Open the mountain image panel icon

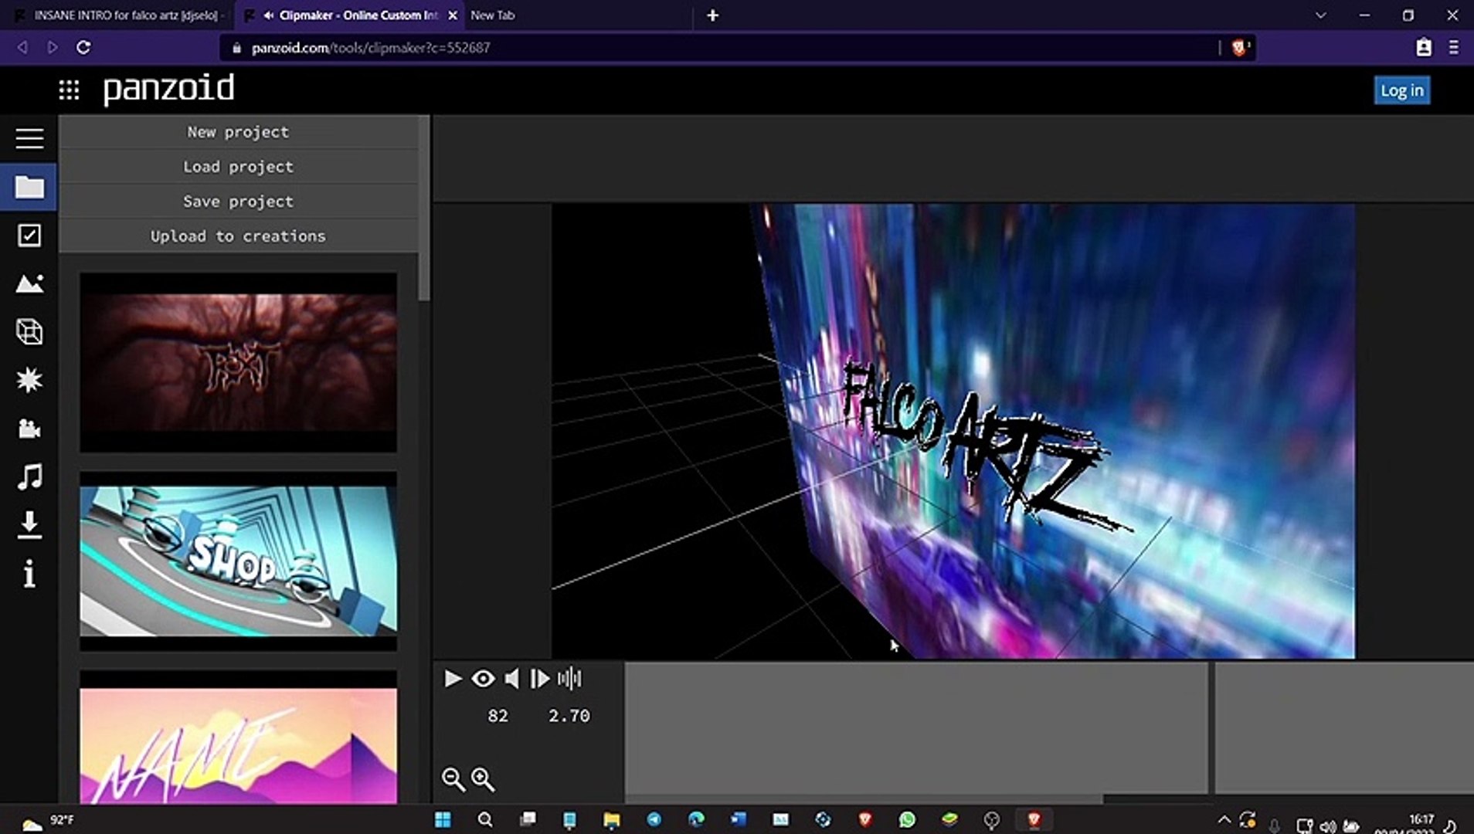click(29, 284)
